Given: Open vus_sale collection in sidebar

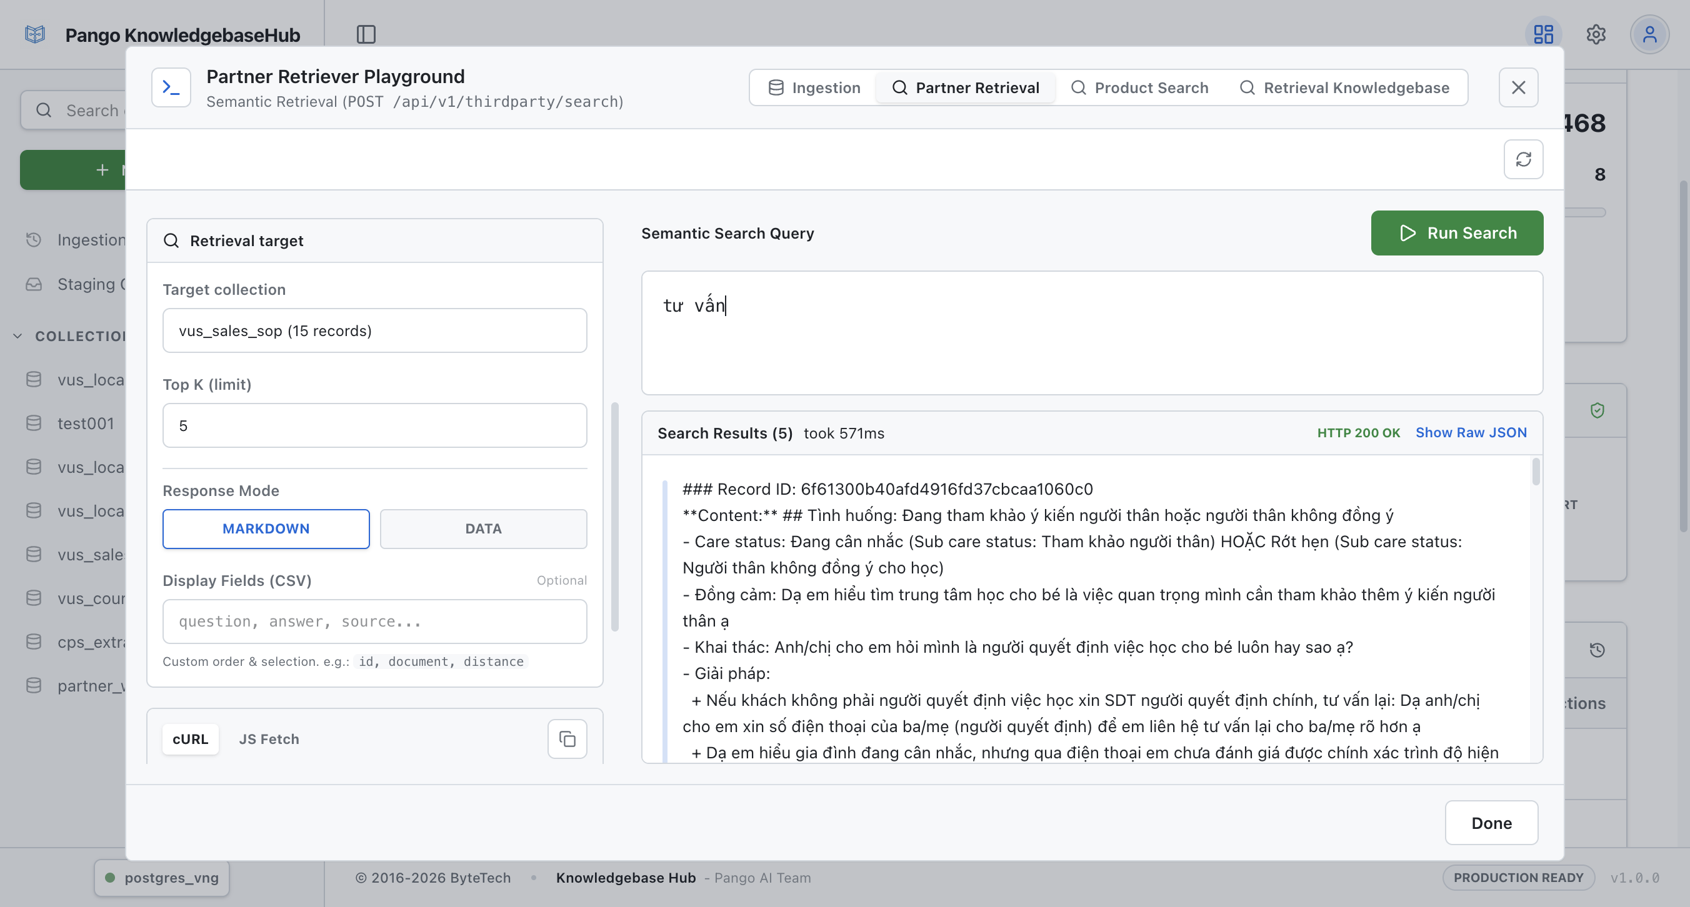Looking at the screenshot, I should (x=91, y=555).
